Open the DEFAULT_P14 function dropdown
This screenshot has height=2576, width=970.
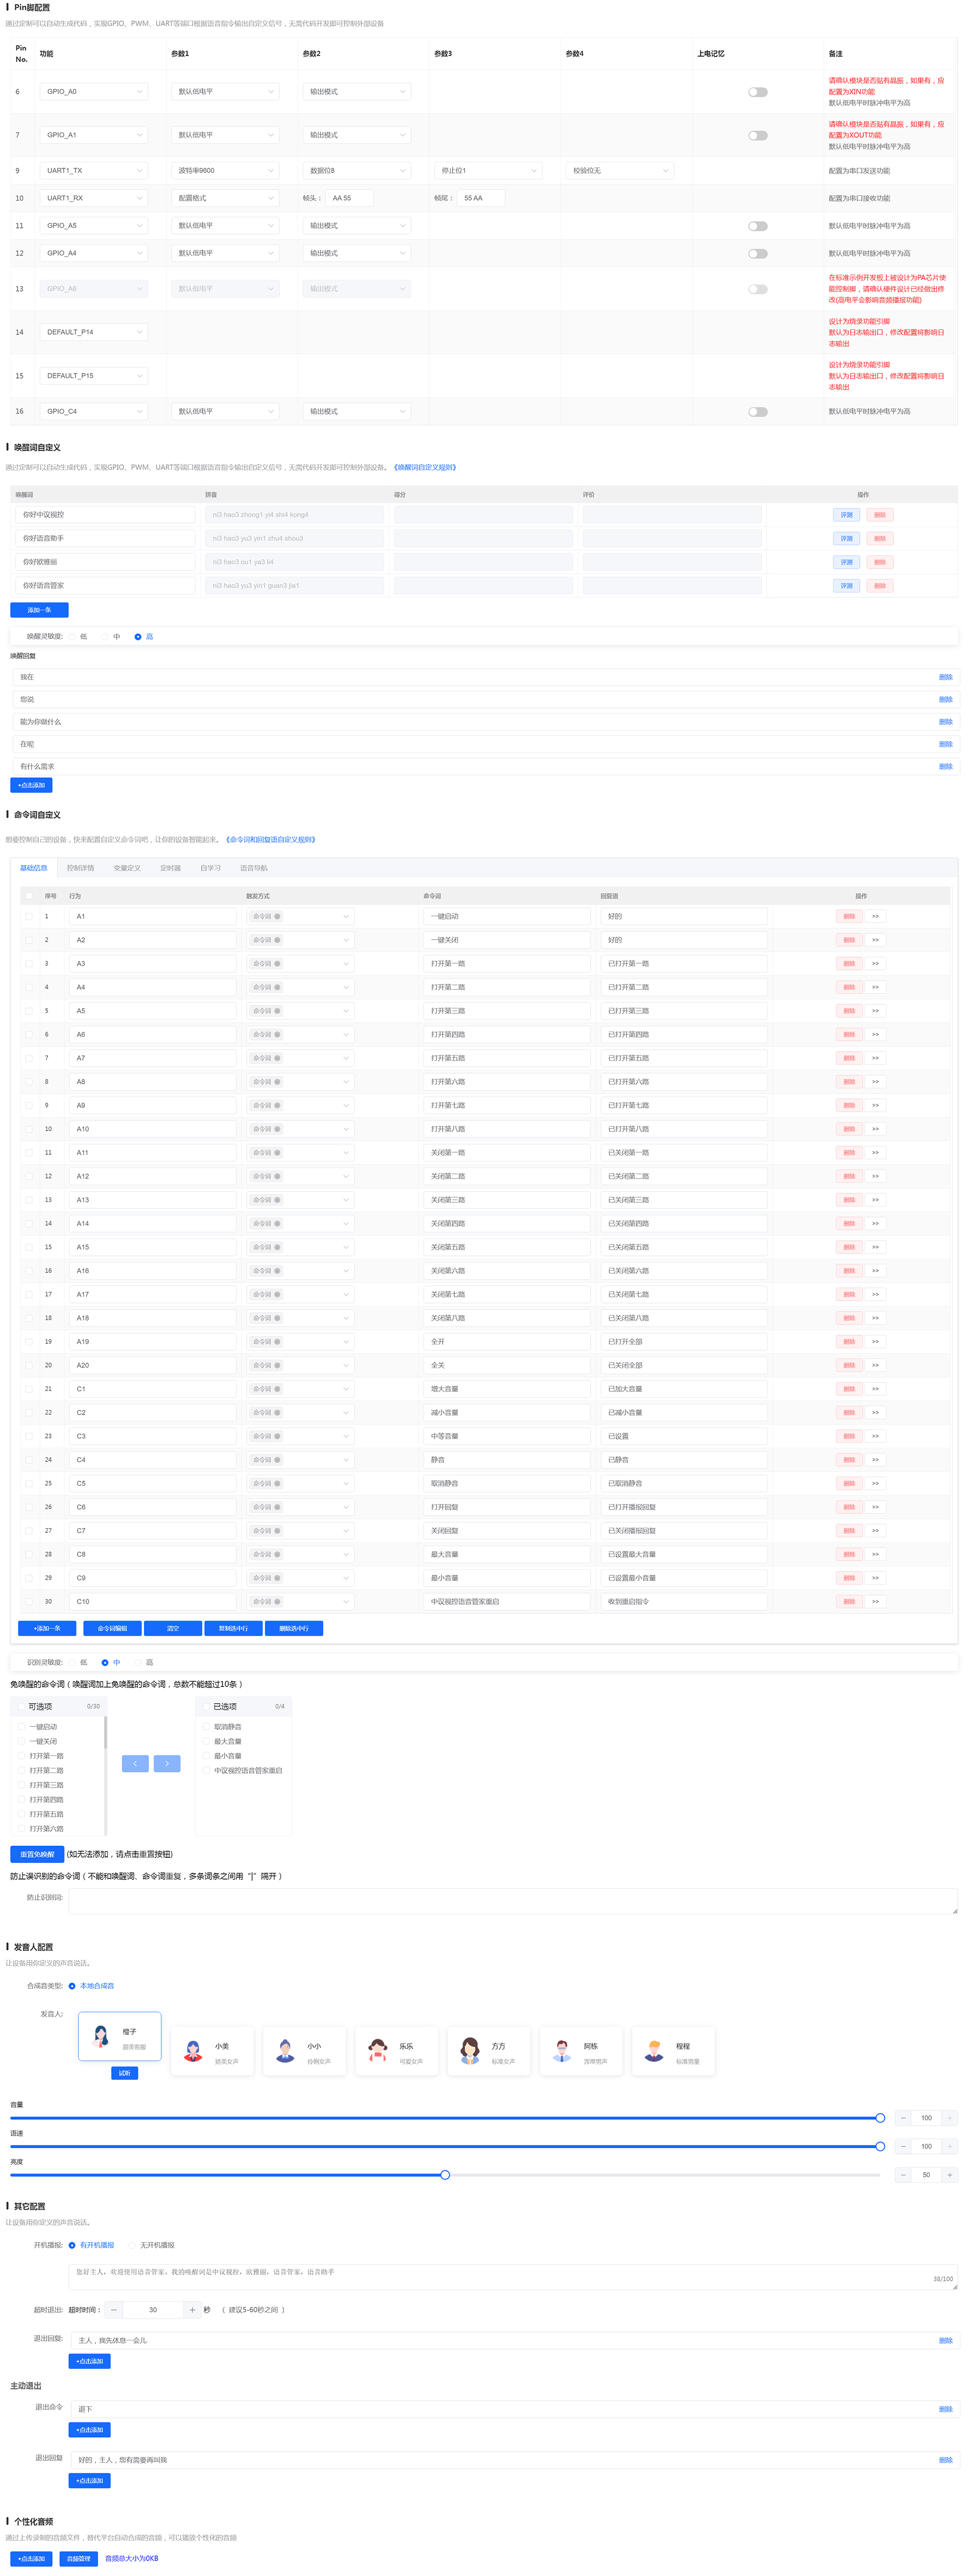point(94,332)
